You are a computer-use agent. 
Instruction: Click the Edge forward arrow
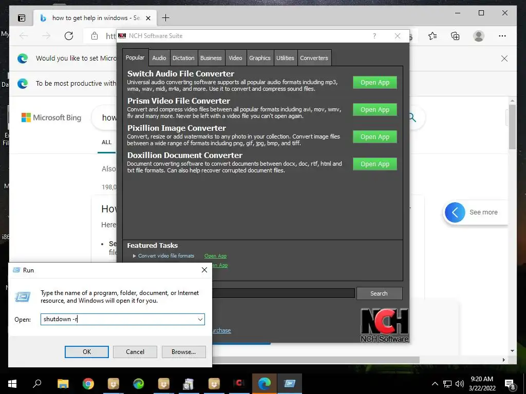(46, 36)
